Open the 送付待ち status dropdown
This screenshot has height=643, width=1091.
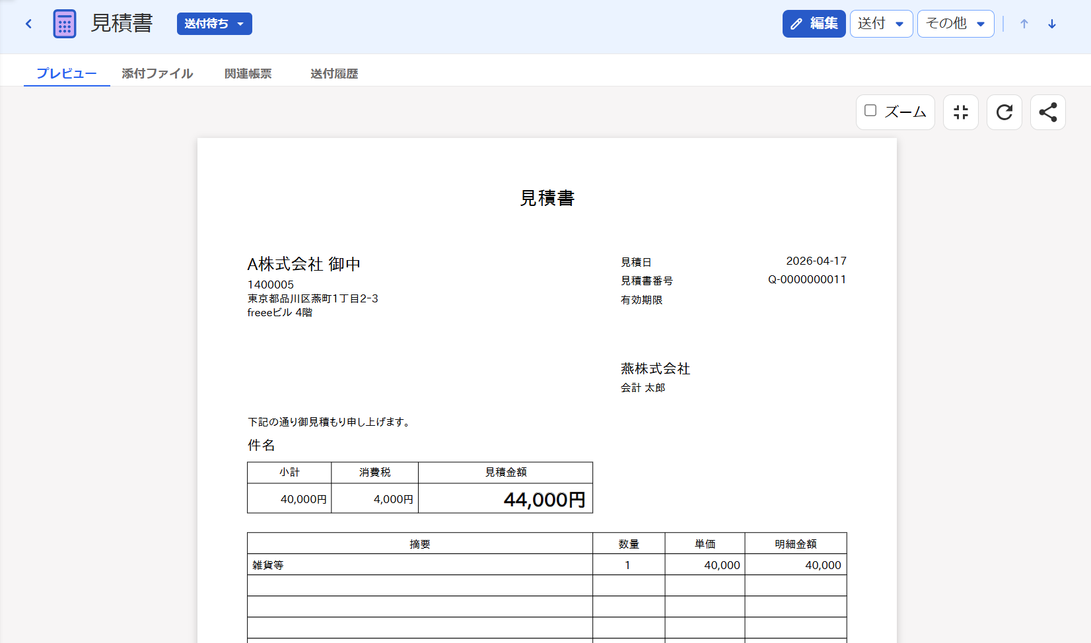[x=215, y=24]
